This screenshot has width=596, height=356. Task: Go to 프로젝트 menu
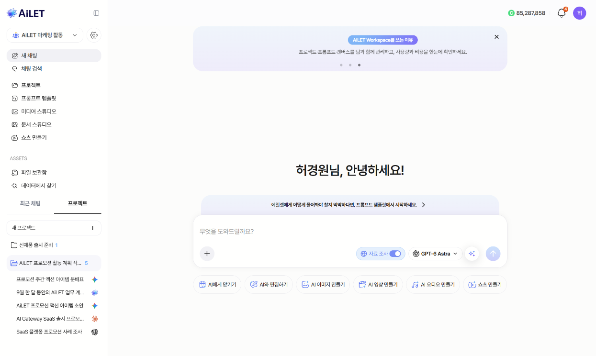pyautogui.click(x=54, y=85)
